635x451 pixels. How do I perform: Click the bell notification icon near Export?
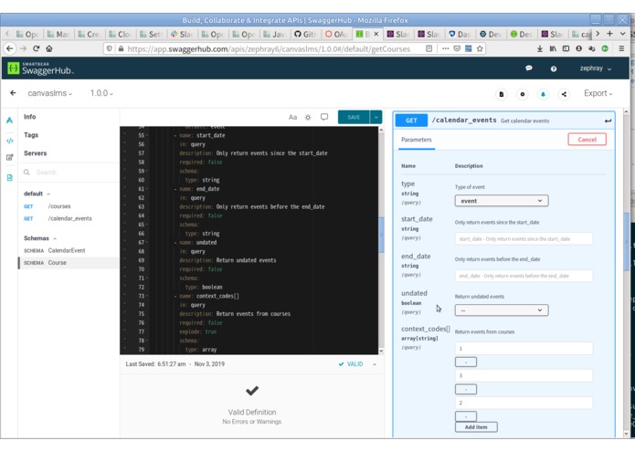pos(543,94)
